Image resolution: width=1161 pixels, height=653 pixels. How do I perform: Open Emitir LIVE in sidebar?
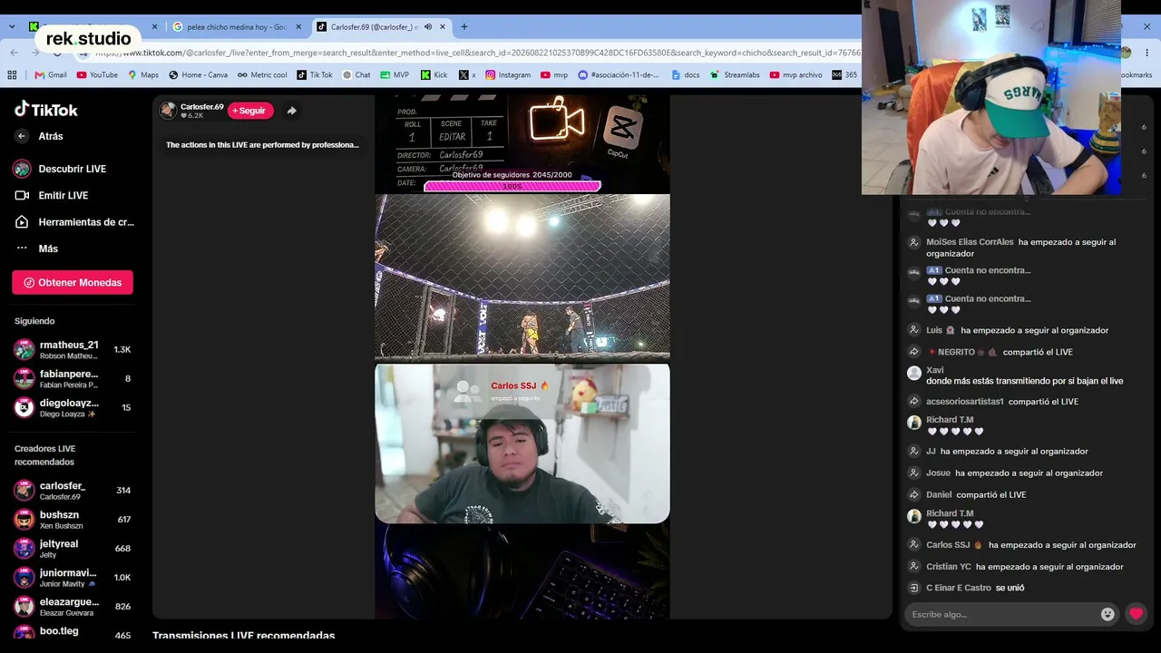click(51, 195)
